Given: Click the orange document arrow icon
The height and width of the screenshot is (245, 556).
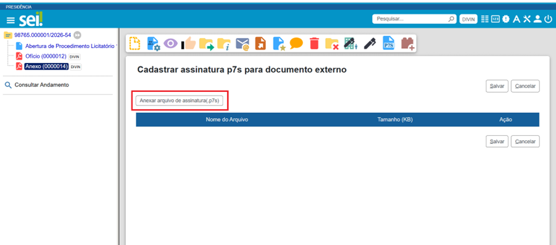Looking at the screenshot, I should 260,44.
